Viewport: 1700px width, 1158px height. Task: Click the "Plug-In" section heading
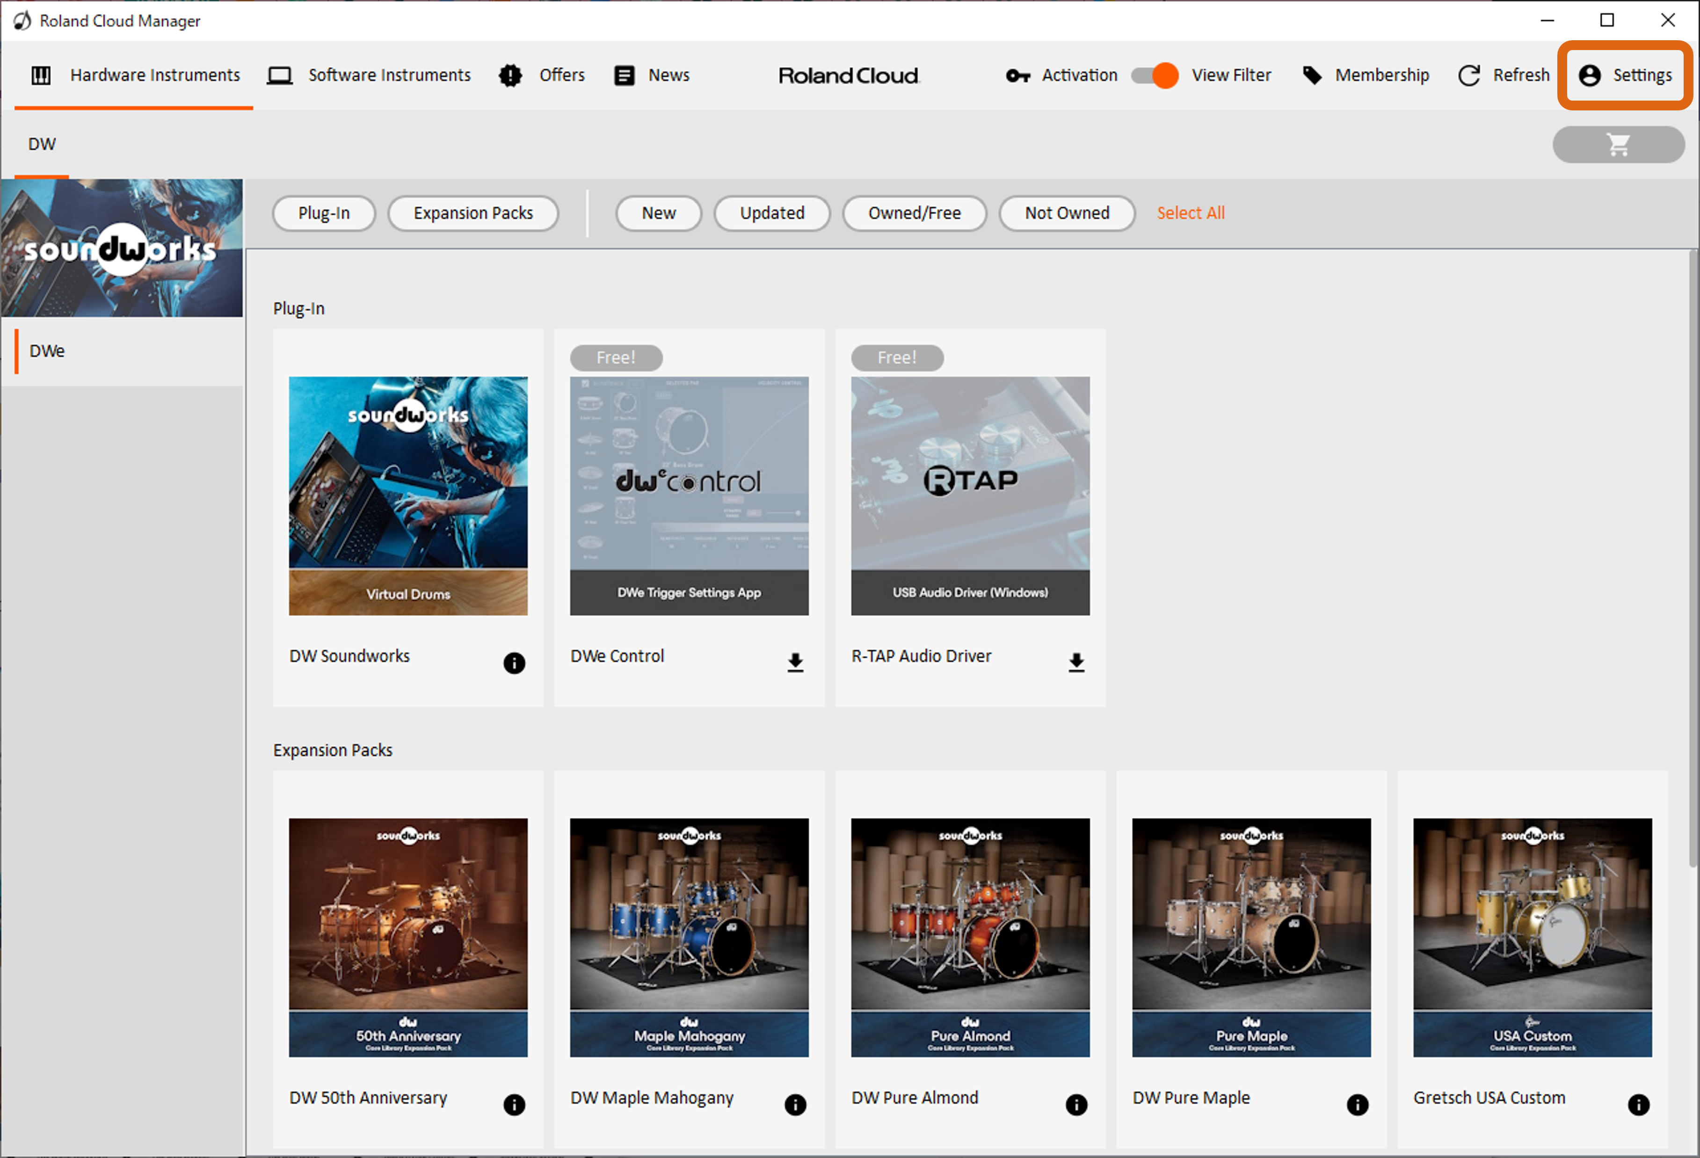[298, 309]
